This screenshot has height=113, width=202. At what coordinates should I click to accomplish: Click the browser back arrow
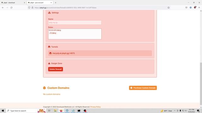[x=3, y=8]
